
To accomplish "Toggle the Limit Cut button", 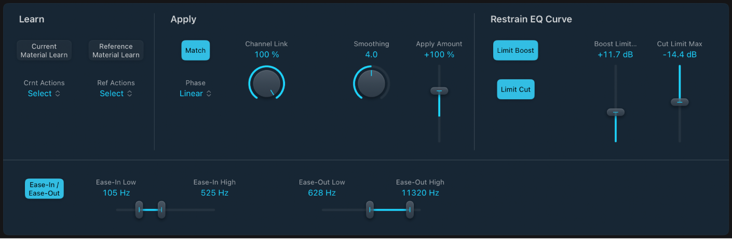I will 515,89.
